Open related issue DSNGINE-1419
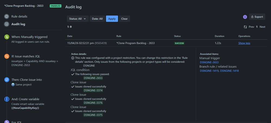The image size is (271, 123). [209, 71]
